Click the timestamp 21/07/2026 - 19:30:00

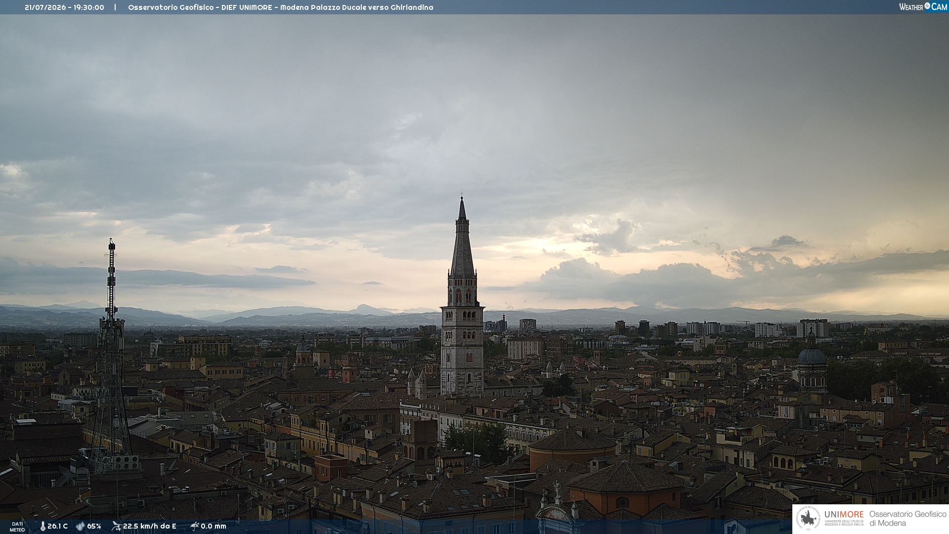coord(64,7)
